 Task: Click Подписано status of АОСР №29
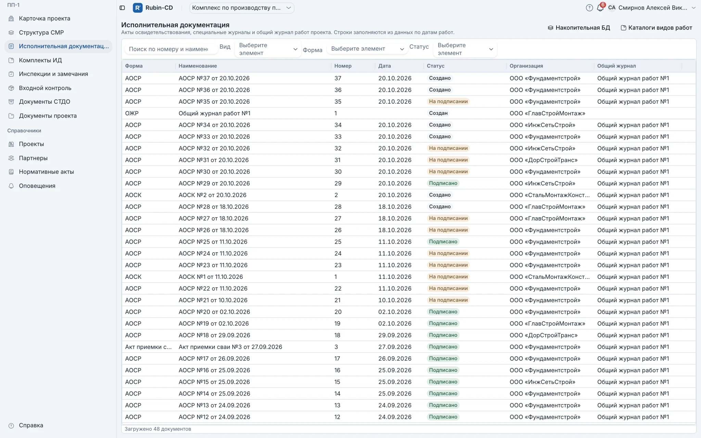(x=443, y=183)
